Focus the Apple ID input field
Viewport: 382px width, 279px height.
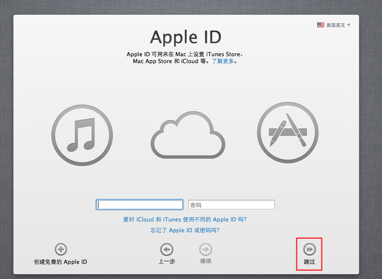coord(140,205)
